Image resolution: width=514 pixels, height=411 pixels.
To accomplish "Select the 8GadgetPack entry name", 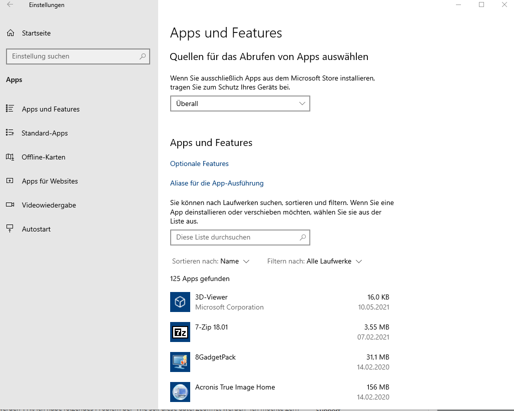I will 215,357.
